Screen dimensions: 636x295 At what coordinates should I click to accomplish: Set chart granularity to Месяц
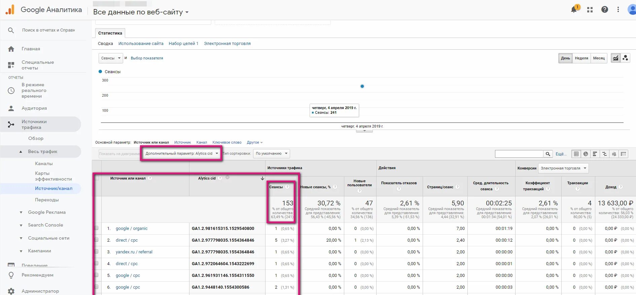click(x=599, y=58)
